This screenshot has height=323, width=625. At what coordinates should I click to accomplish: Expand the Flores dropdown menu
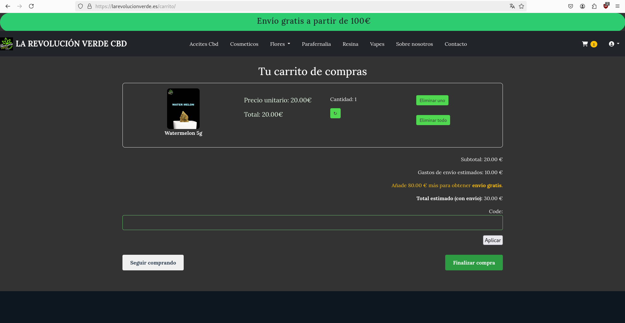[280, 44]
